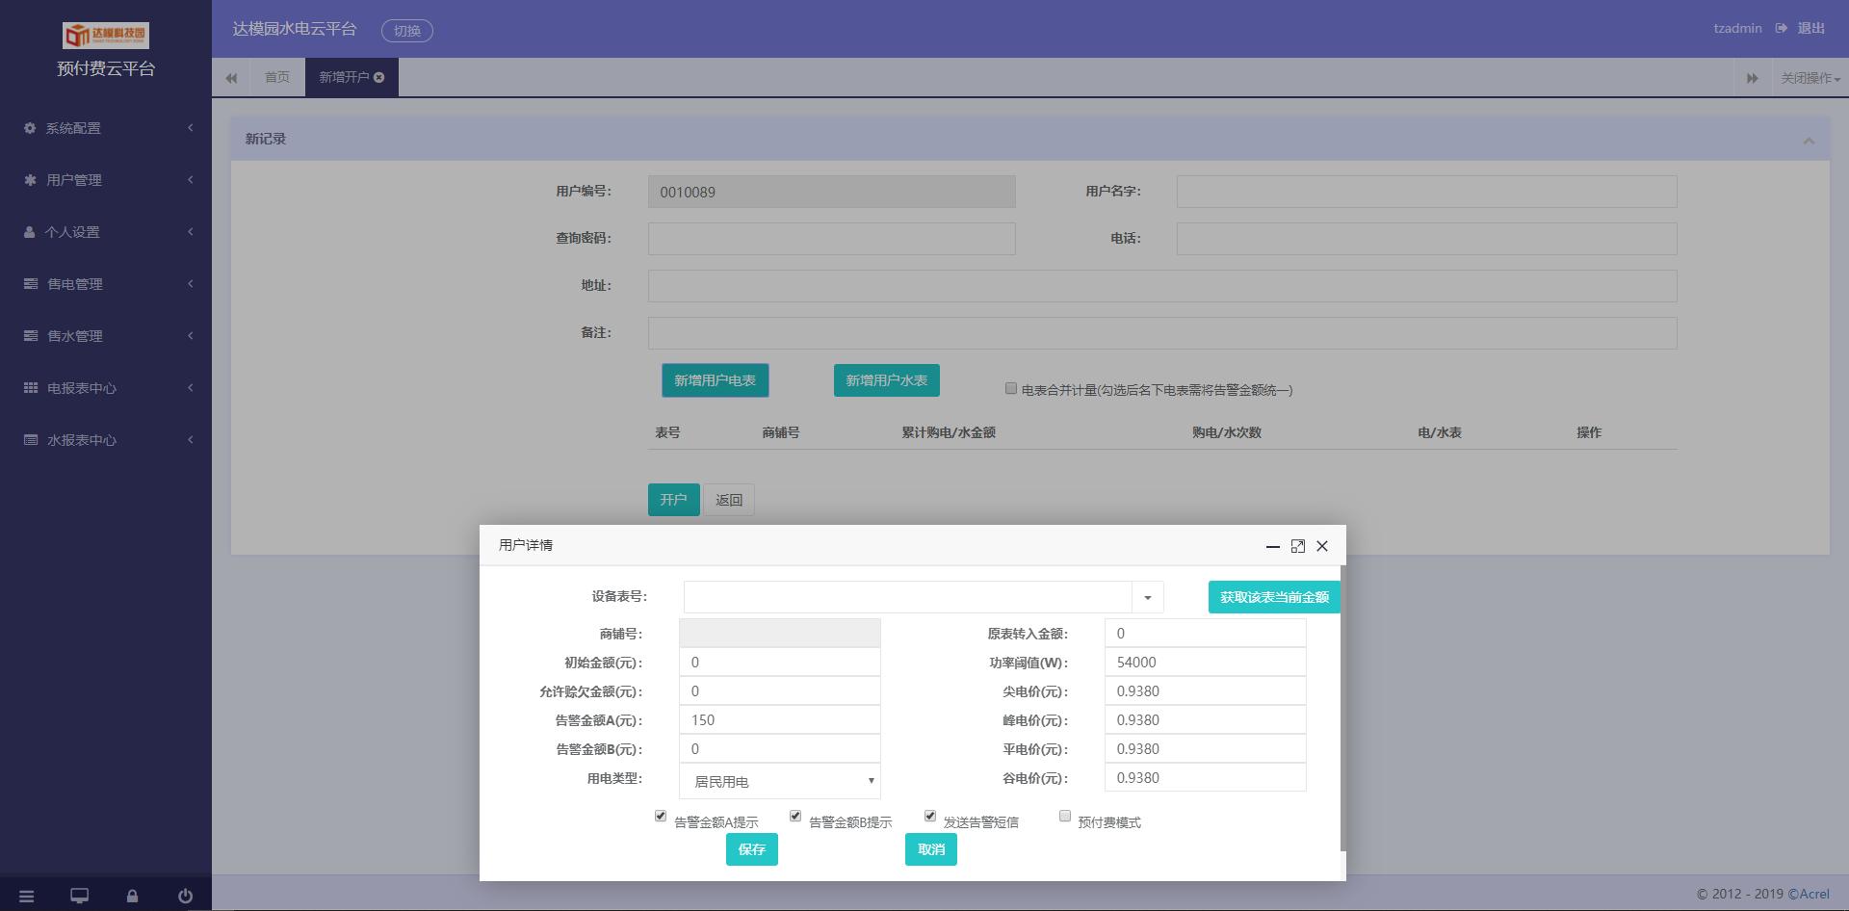Close the 新增开户 tab with its x icon
Image resolution: width=1849 pixels, height=911 pixels.
pos(379,77)
